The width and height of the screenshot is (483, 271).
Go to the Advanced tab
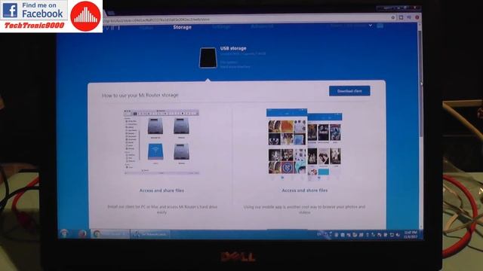pyautogui.click(x=262, y=26)
